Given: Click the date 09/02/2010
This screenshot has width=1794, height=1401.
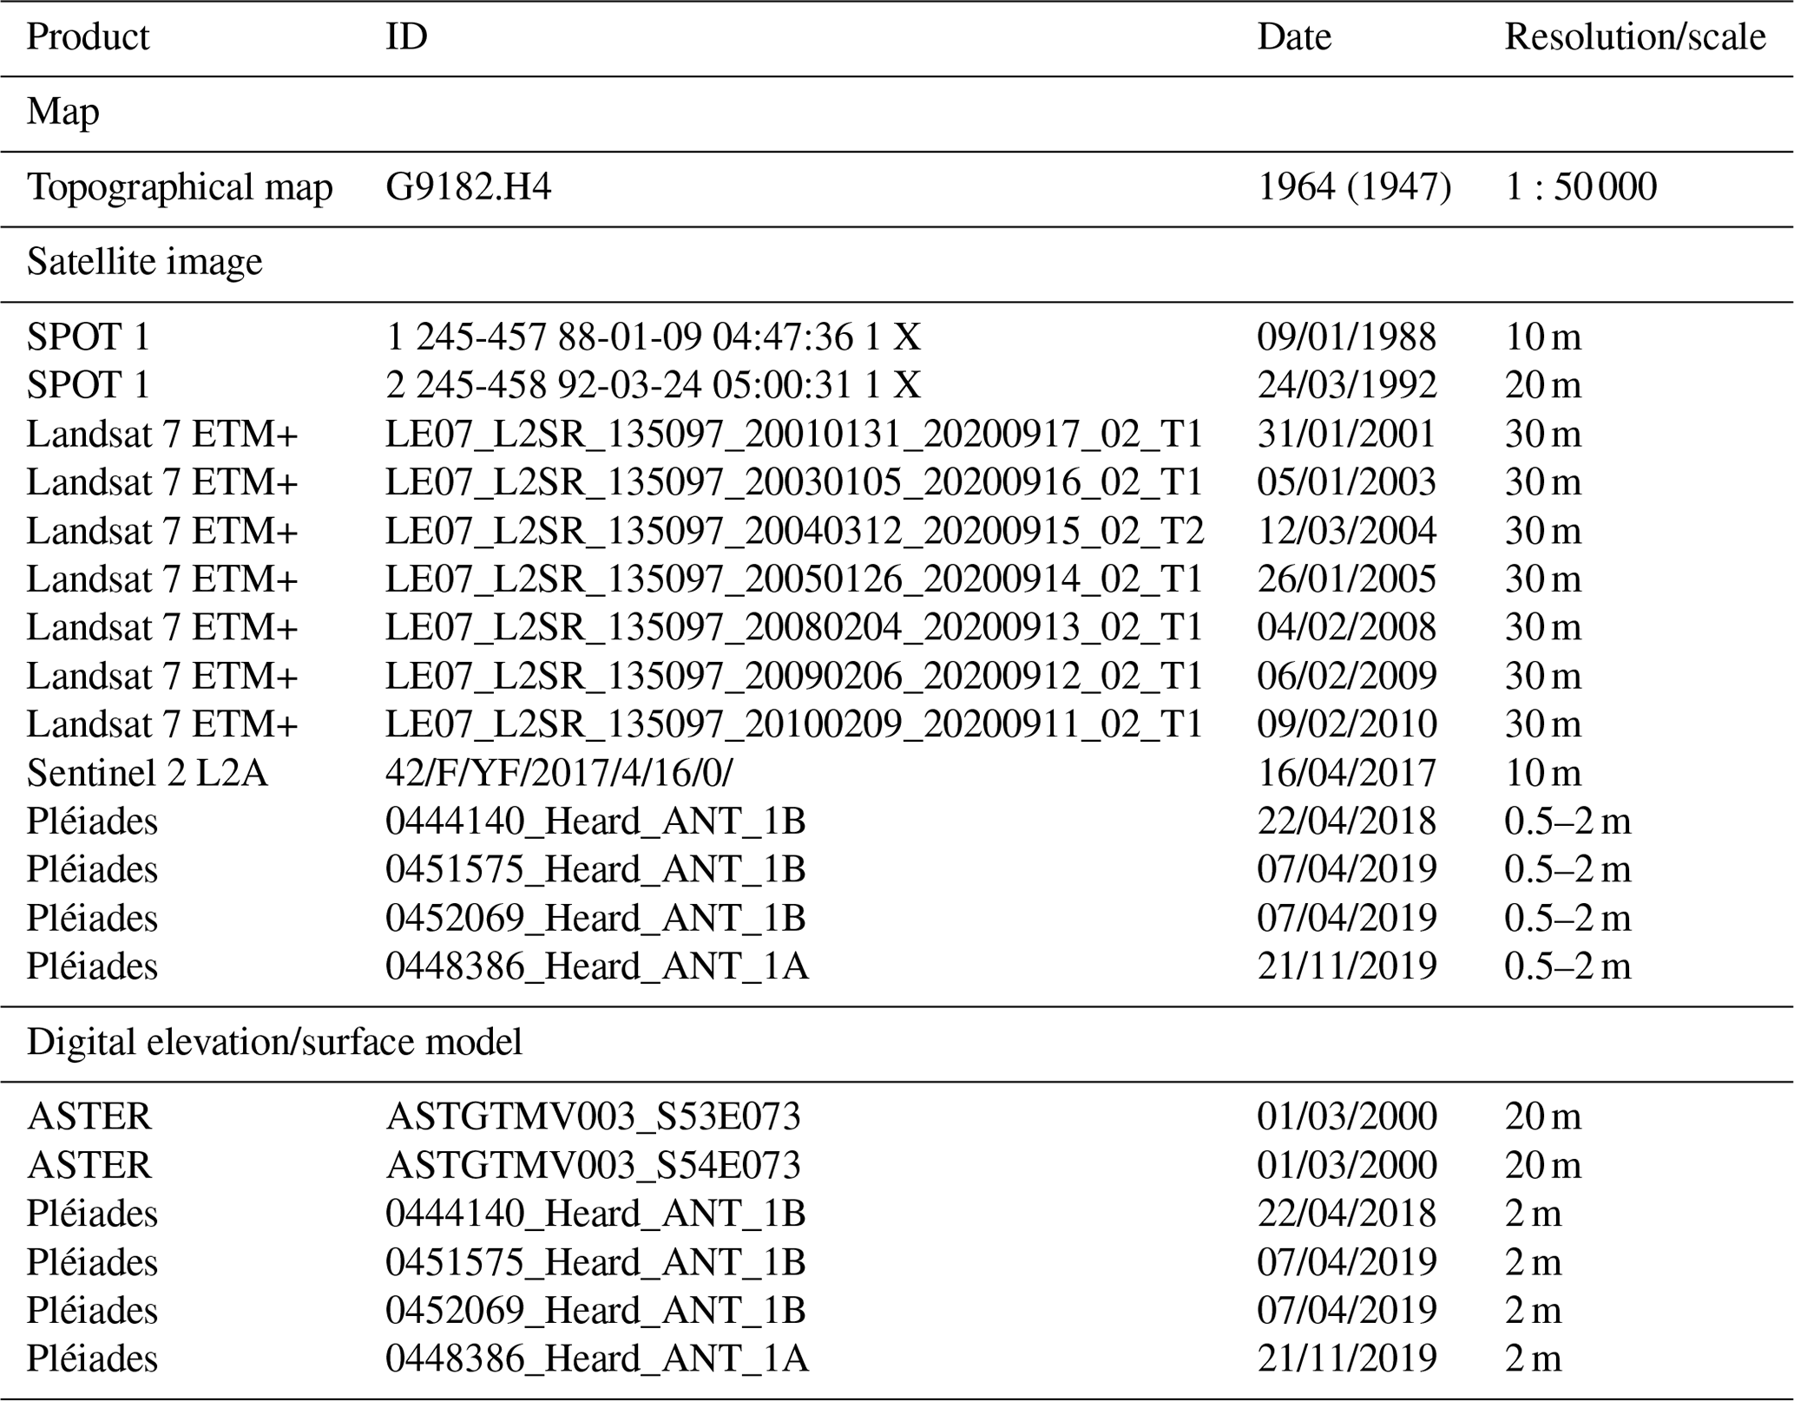Looking at the screenshot, I should 1346,724.
